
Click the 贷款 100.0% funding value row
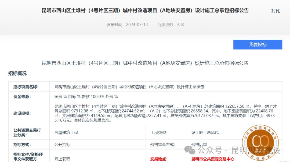86,96
